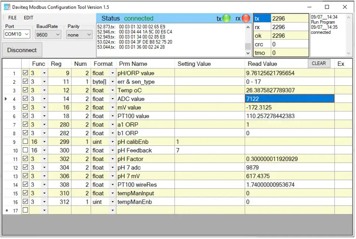Click the green tx indicator light
The height and width of the screenshot is (239, 356).
click(x=226, y=18)
